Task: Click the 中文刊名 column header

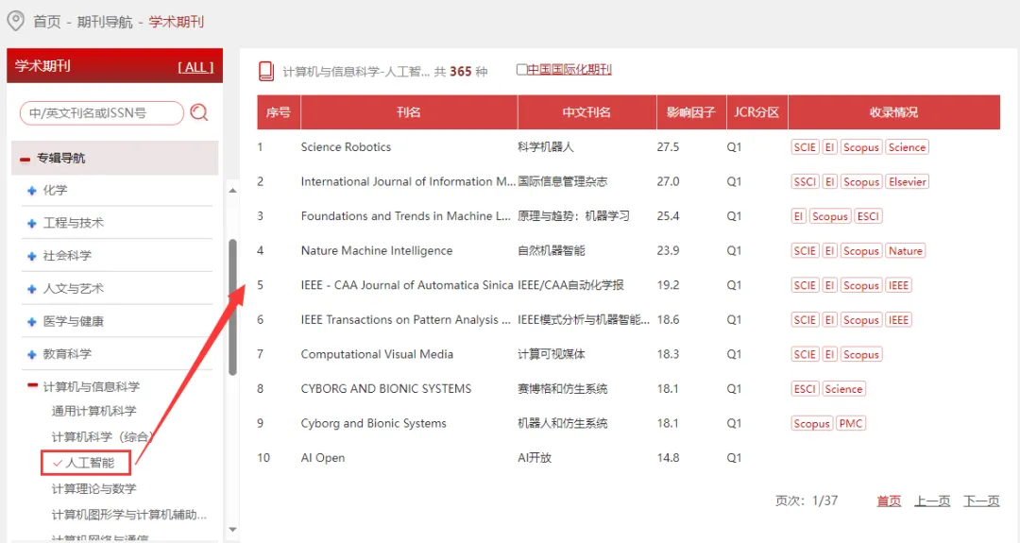Action: (x=586, y=111)
